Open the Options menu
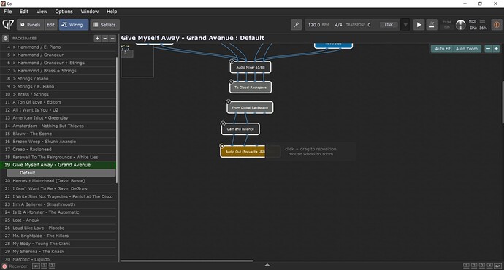 click(x=64, y=12)
